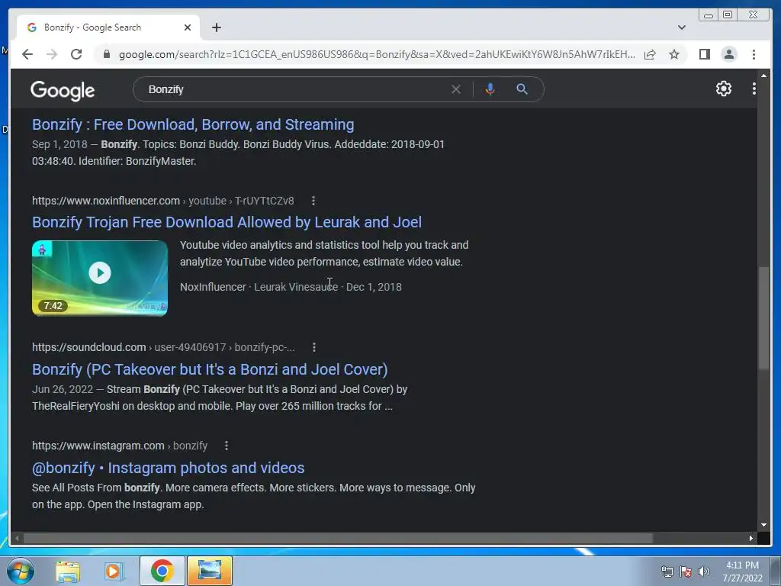Click the scroll left arrow
Viewport: 781px width, 586px height.
point(17,538)
